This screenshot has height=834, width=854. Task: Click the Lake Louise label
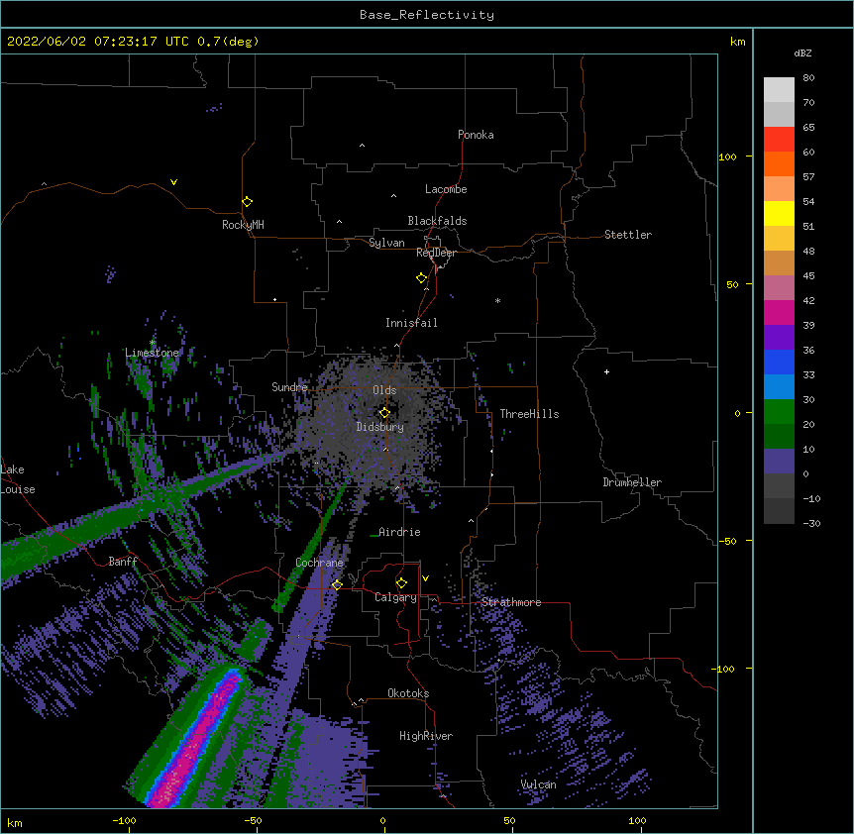18,479
